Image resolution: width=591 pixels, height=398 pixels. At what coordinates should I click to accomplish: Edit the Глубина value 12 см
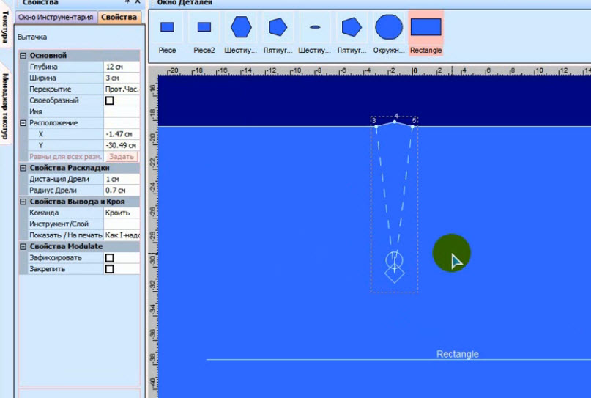coord(122,67)
